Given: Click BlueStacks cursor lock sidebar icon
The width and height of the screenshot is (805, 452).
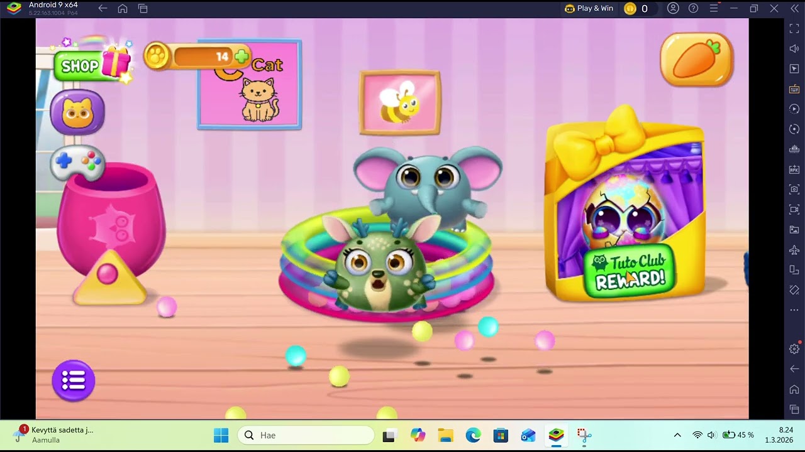Looking at the screenshot, I should [x=794, y=68].
